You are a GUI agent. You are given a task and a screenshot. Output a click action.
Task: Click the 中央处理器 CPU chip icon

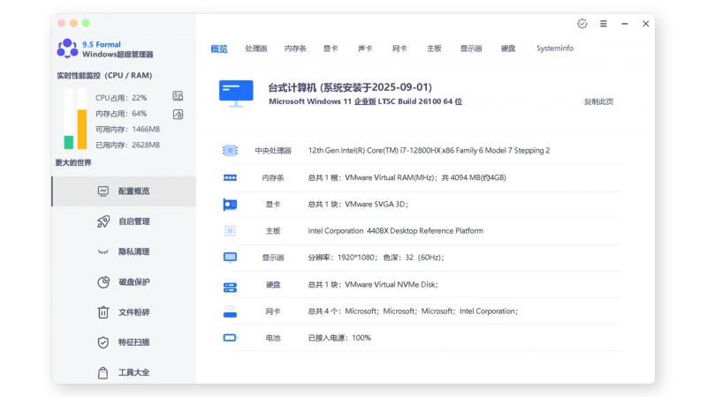click(x=230, y=150)
